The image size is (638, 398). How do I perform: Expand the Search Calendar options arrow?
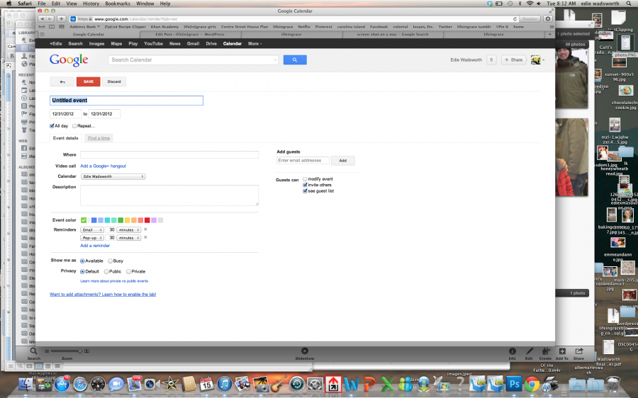pyautogui.click(x=275, y=60)
